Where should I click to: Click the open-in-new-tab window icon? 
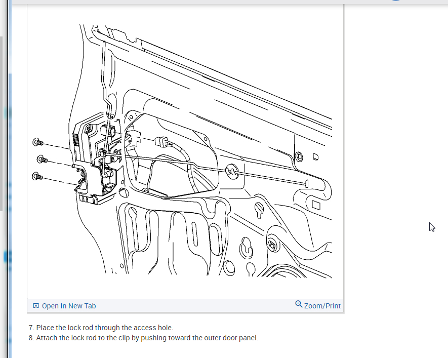coord(36,305)
